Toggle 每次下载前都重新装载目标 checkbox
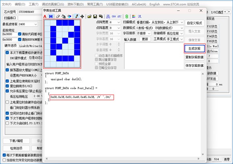Image resolution: width=233 pixels, height=164 pixels. 4,155
